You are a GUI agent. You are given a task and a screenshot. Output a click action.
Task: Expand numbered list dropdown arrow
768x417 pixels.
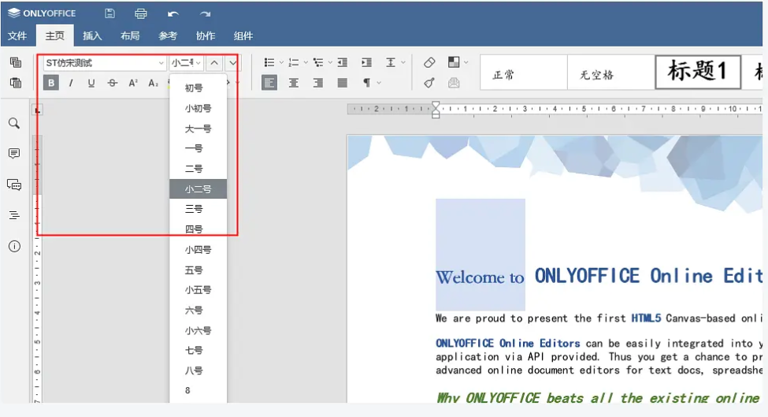click(306, 62)
